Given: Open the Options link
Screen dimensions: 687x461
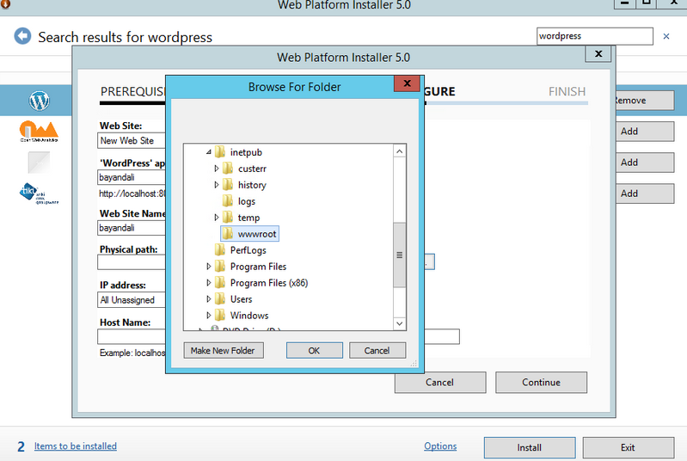Looking at the screenshot, I should 440,446.
